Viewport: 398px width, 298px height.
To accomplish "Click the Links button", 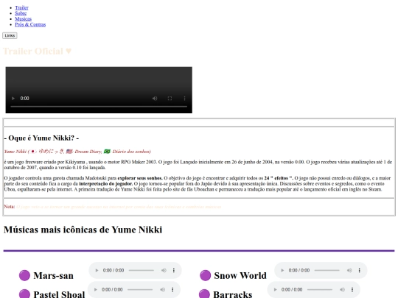I will coord(10,35).
